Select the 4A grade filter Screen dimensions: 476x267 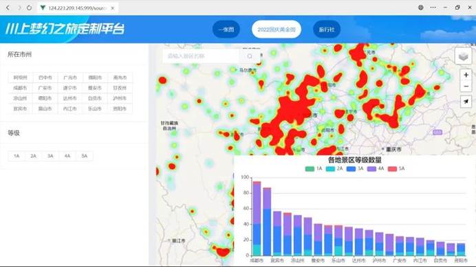67,156
